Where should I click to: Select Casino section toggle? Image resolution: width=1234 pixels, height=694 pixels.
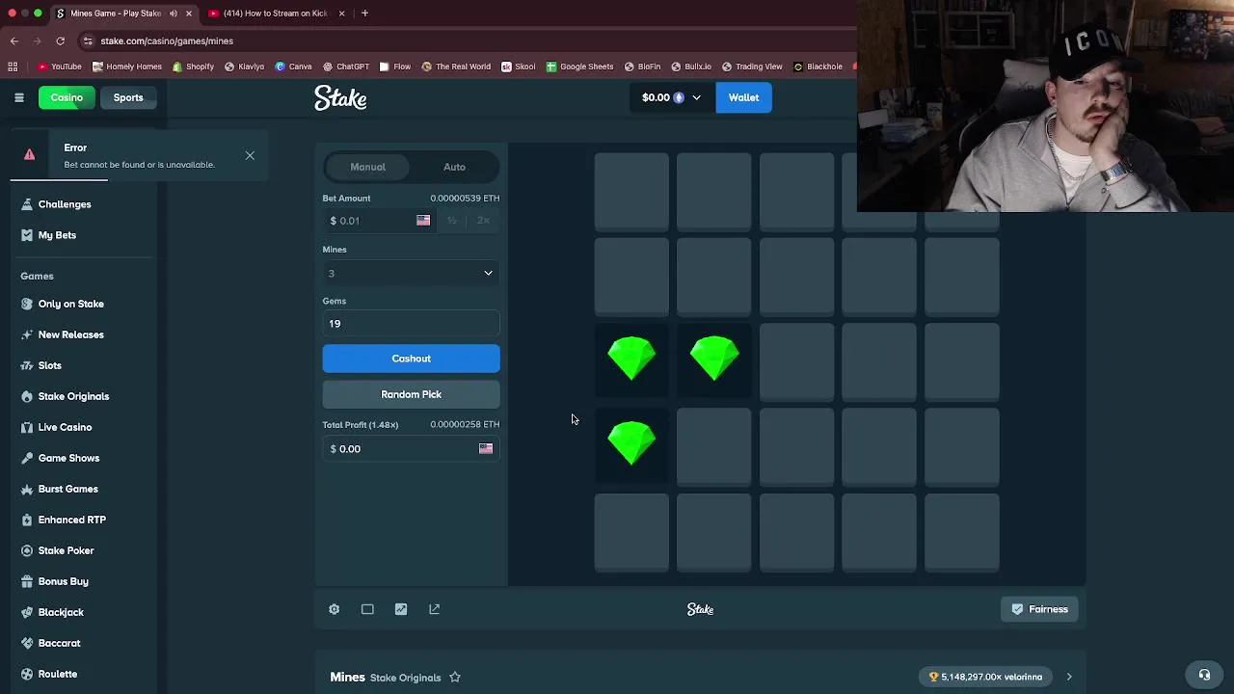coord(67,97)
